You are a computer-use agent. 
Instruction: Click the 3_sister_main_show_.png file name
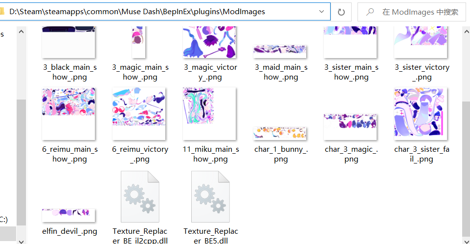point(351,72)
